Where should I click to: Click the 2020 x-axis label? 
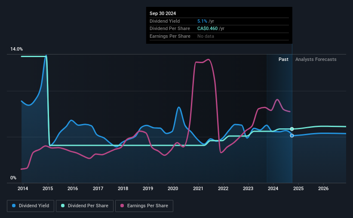173,188
